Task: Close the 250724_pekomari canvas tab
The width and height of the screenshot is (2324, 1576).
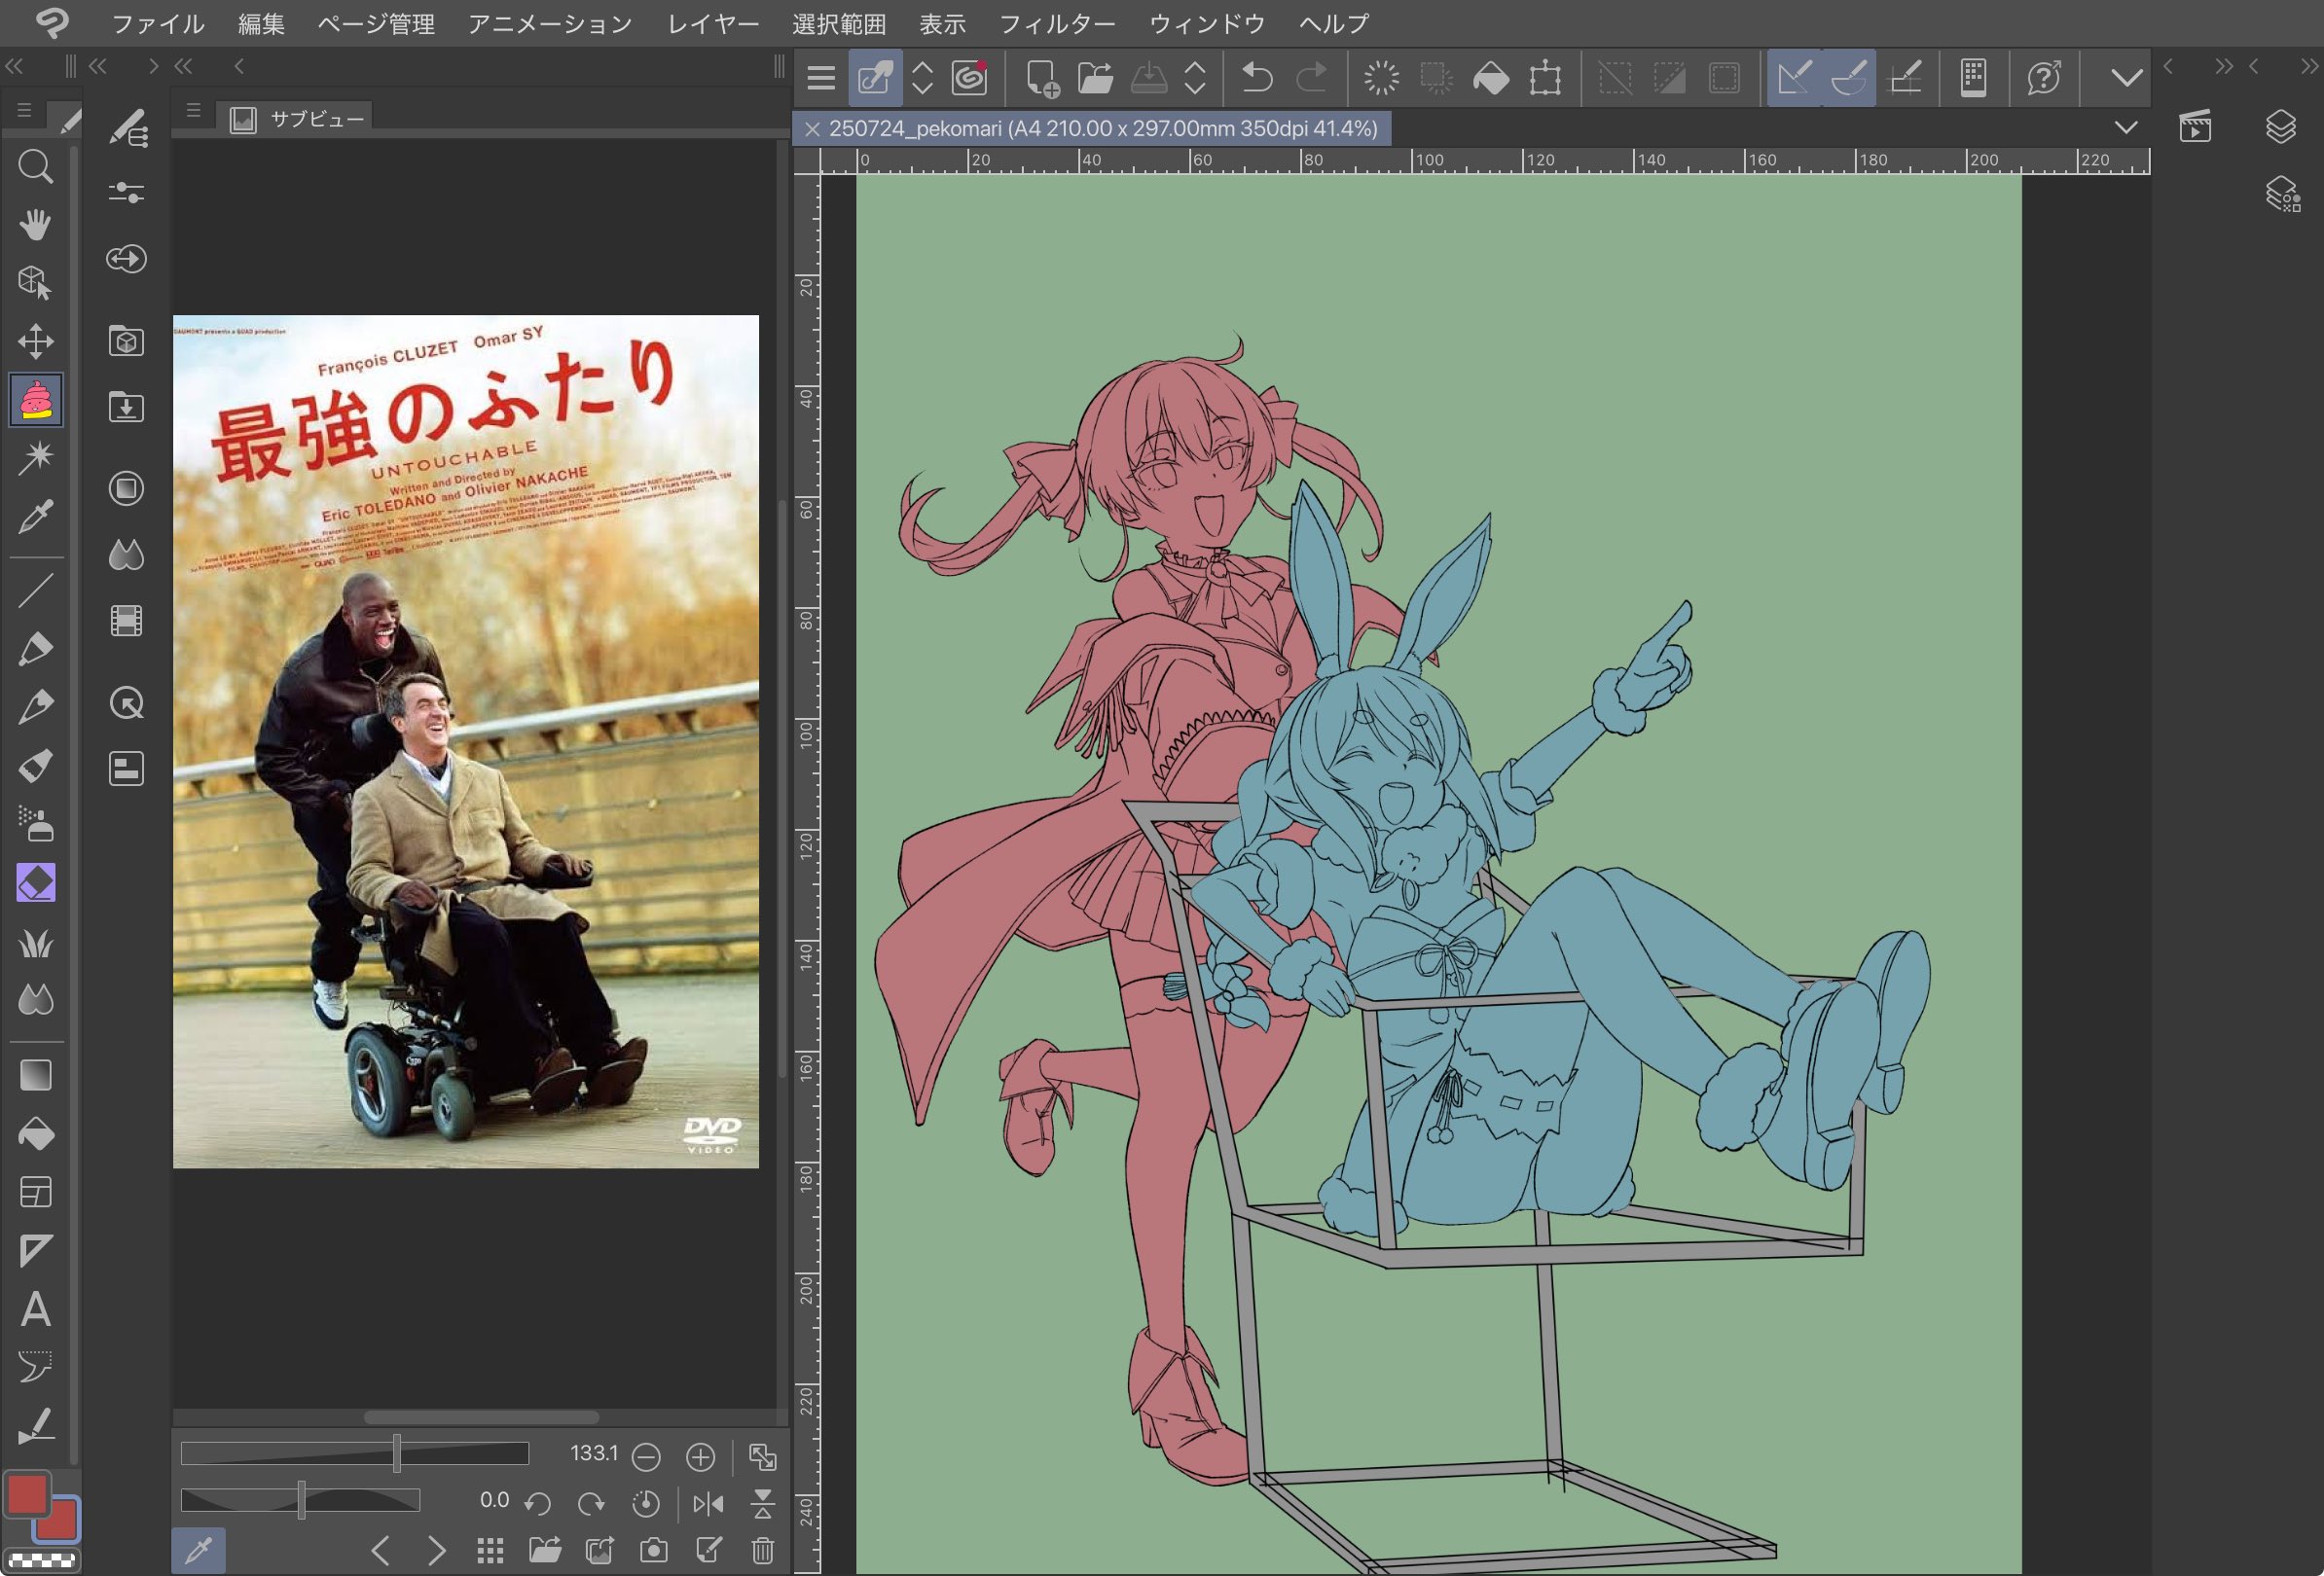Action: [812, 127]
